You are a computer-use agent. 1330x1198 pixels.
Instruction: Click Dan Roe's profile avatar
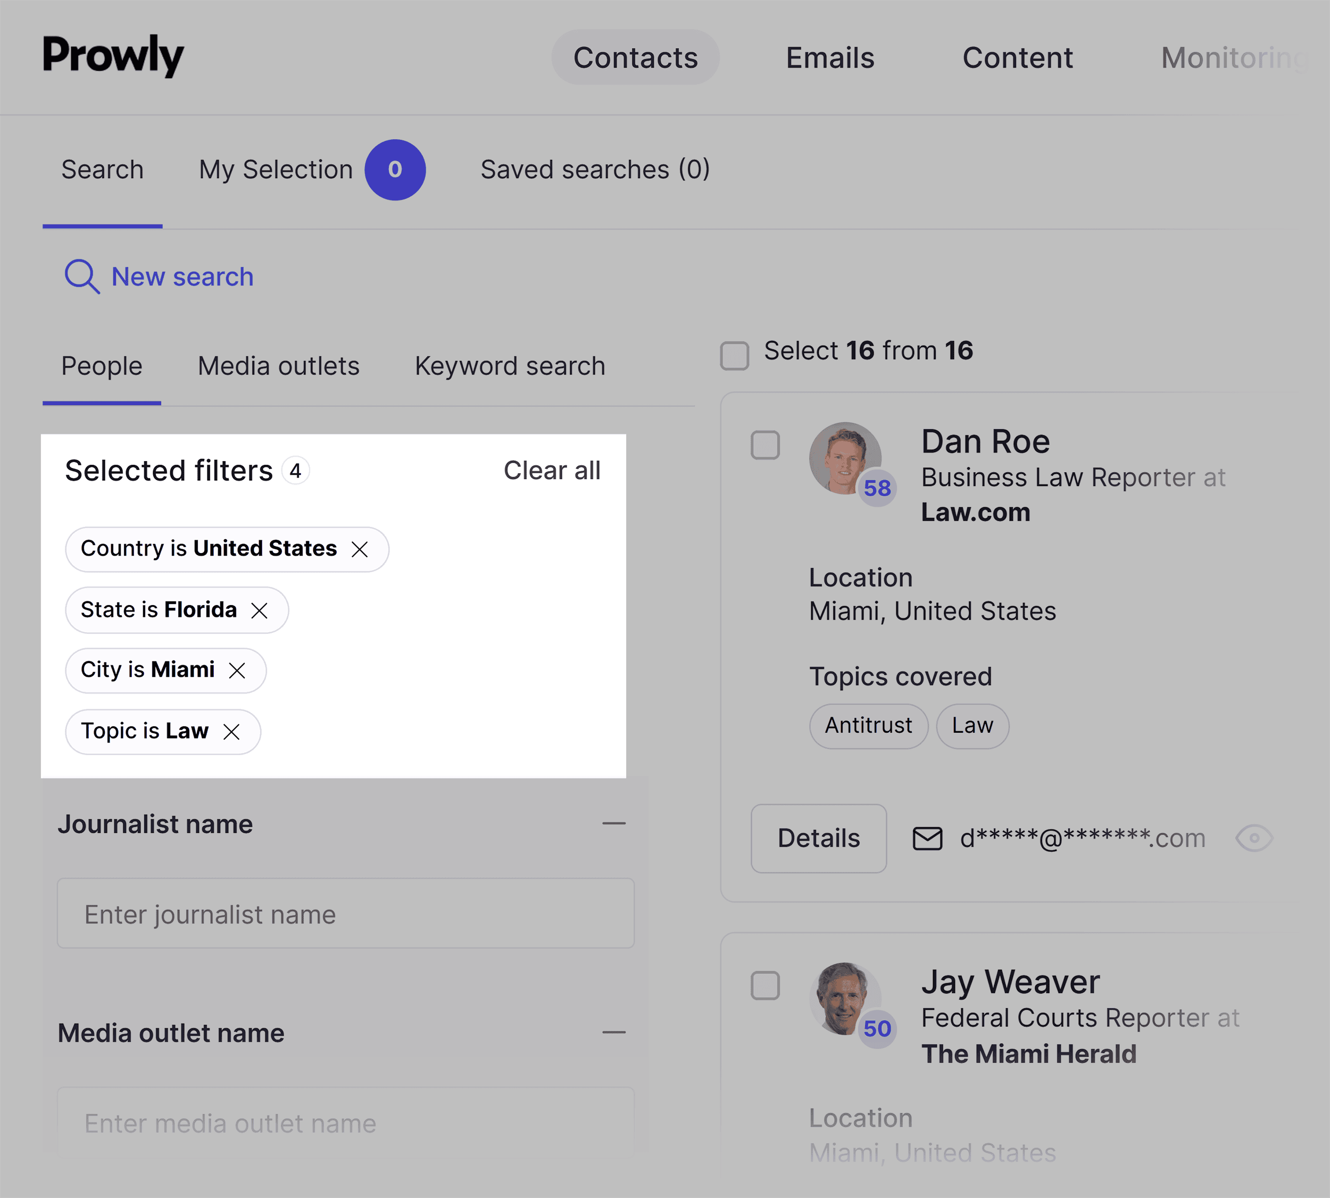pos(846,459)
